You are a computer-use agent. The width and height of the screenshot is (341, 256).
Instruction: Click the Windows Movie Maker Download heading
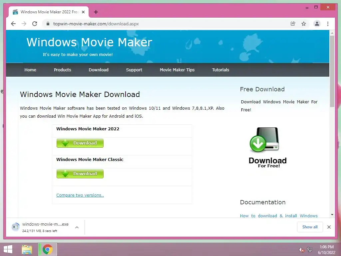(80, 94)
